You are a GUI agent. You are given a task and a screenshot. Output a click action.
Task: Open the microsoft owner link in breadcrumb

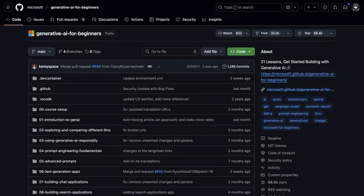[35, 7]
